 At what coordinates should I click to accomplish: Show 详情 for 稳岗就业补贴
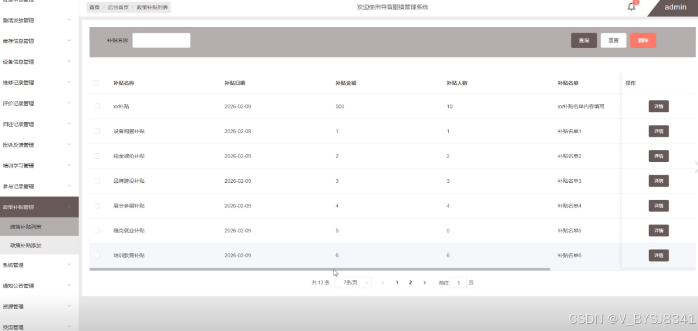click(658, 230)
